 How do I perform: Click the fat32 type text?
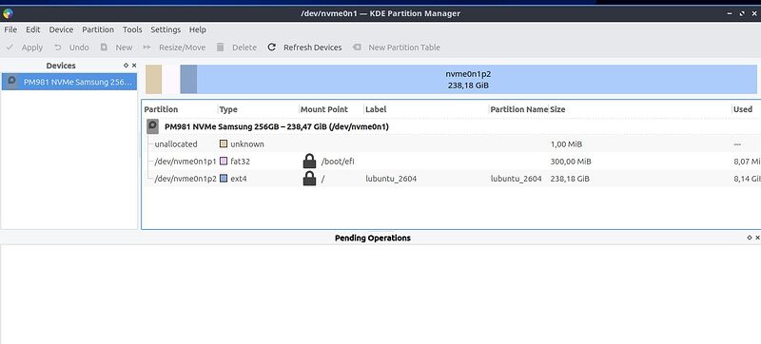241,162
